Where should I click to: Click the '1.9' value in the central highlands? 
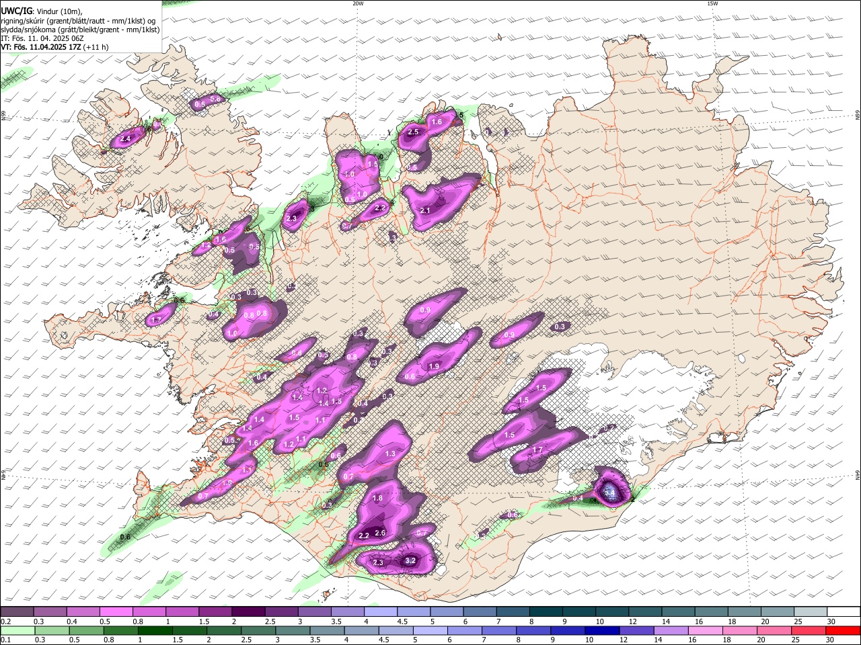coord(435,366)
